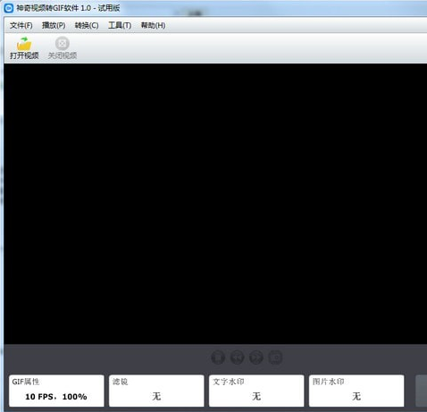Click the 10 FPS, 100% value text
The height and width of the screenshot is (412, 427).
56,397
